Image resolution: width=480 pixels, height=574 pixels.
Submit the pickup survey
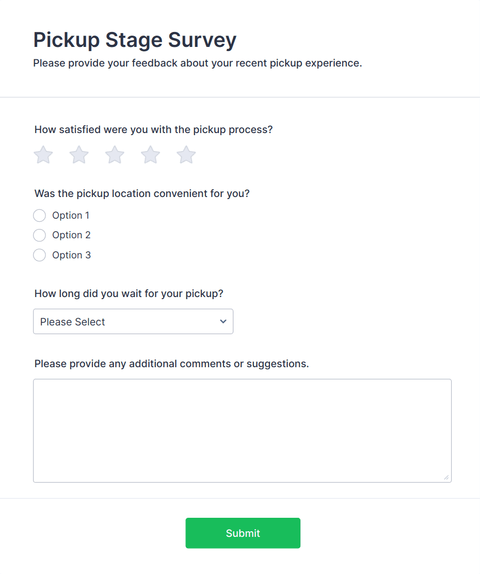[243, 533]
